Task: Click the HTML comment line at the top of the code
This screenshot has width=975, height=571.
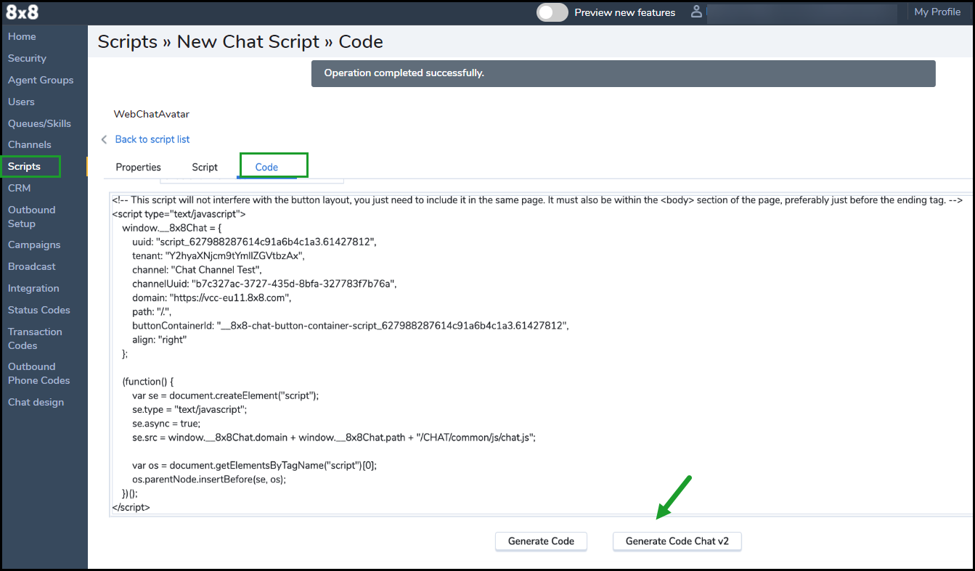Action: pos(537,200)
